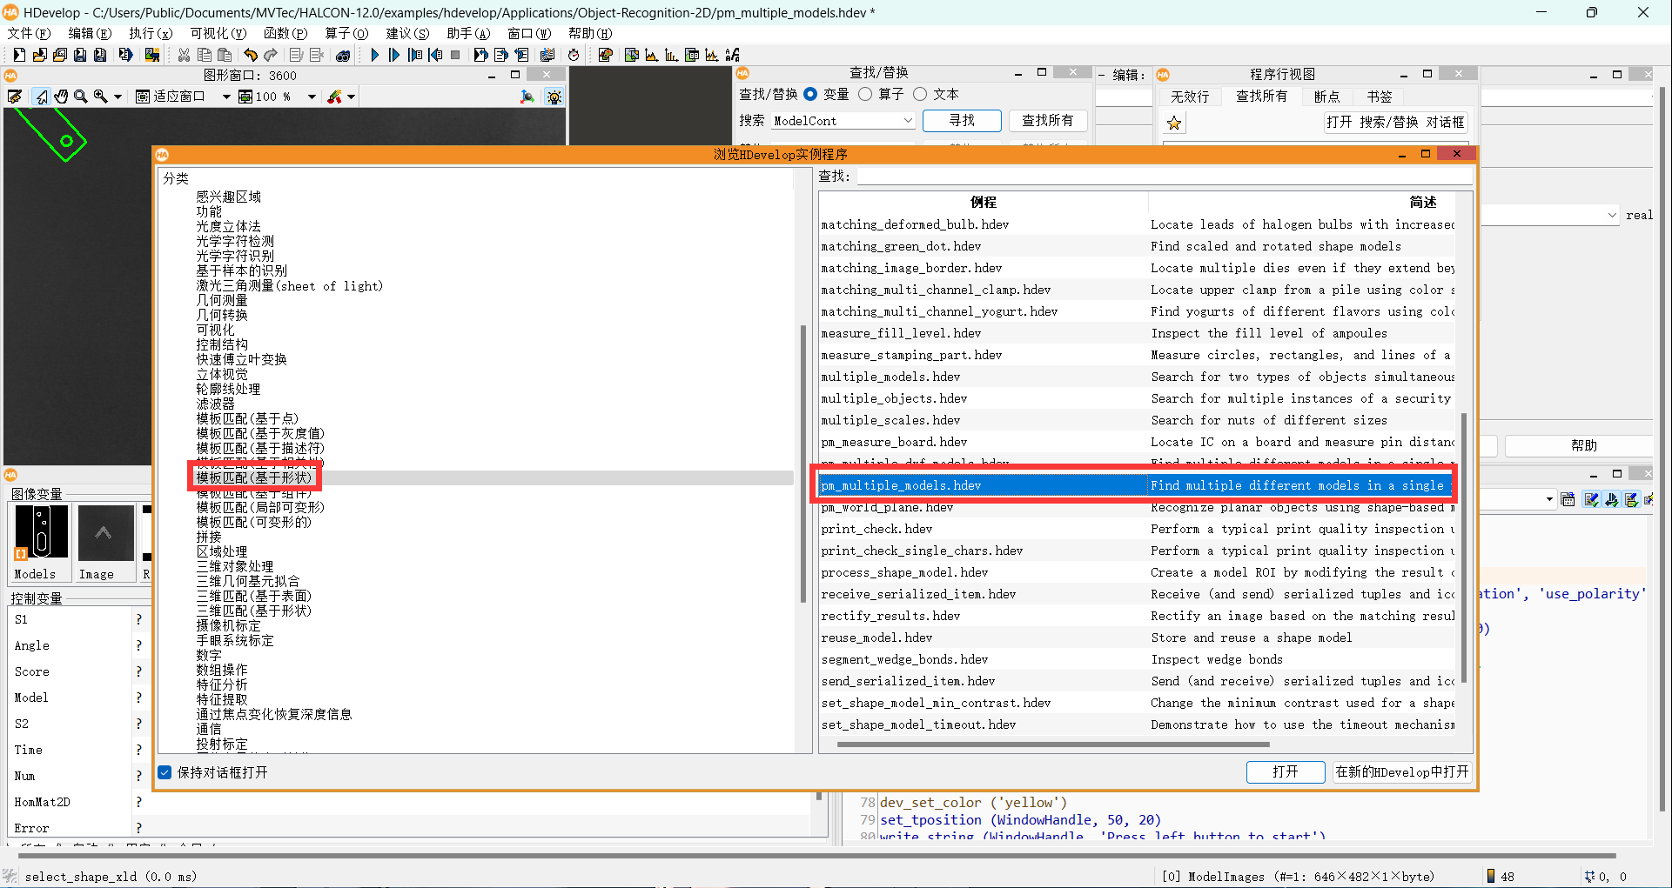Open the 100 % zoom dropdown
Viewport: 1672px width, 888px height.
point(311,97)
